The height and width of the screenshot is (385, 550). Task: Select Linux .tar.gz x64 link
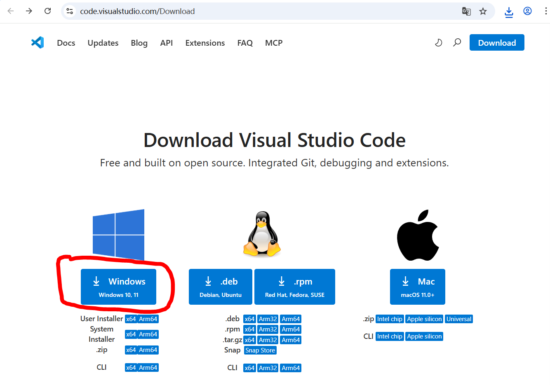249,340
